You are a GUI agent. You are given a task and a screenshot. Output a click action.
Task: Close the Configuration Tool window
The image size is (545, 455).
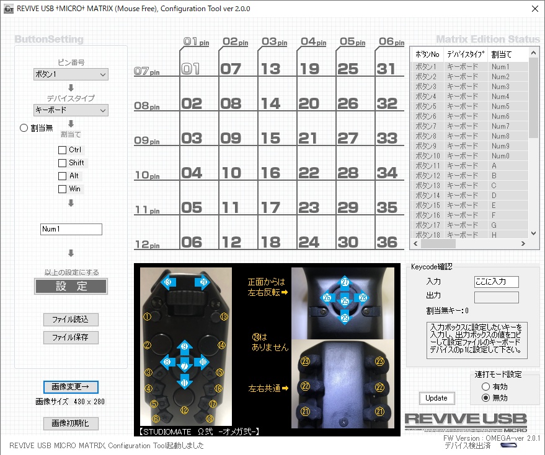[x=535, y=9]
